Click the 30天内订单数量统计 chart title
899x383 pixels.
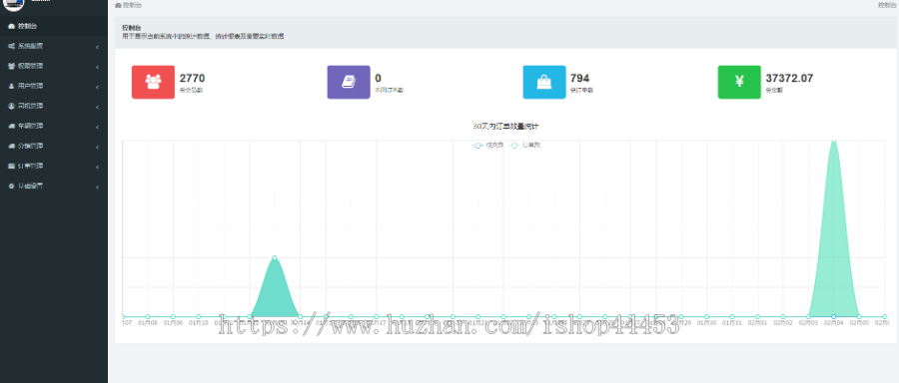click(505, 127)
